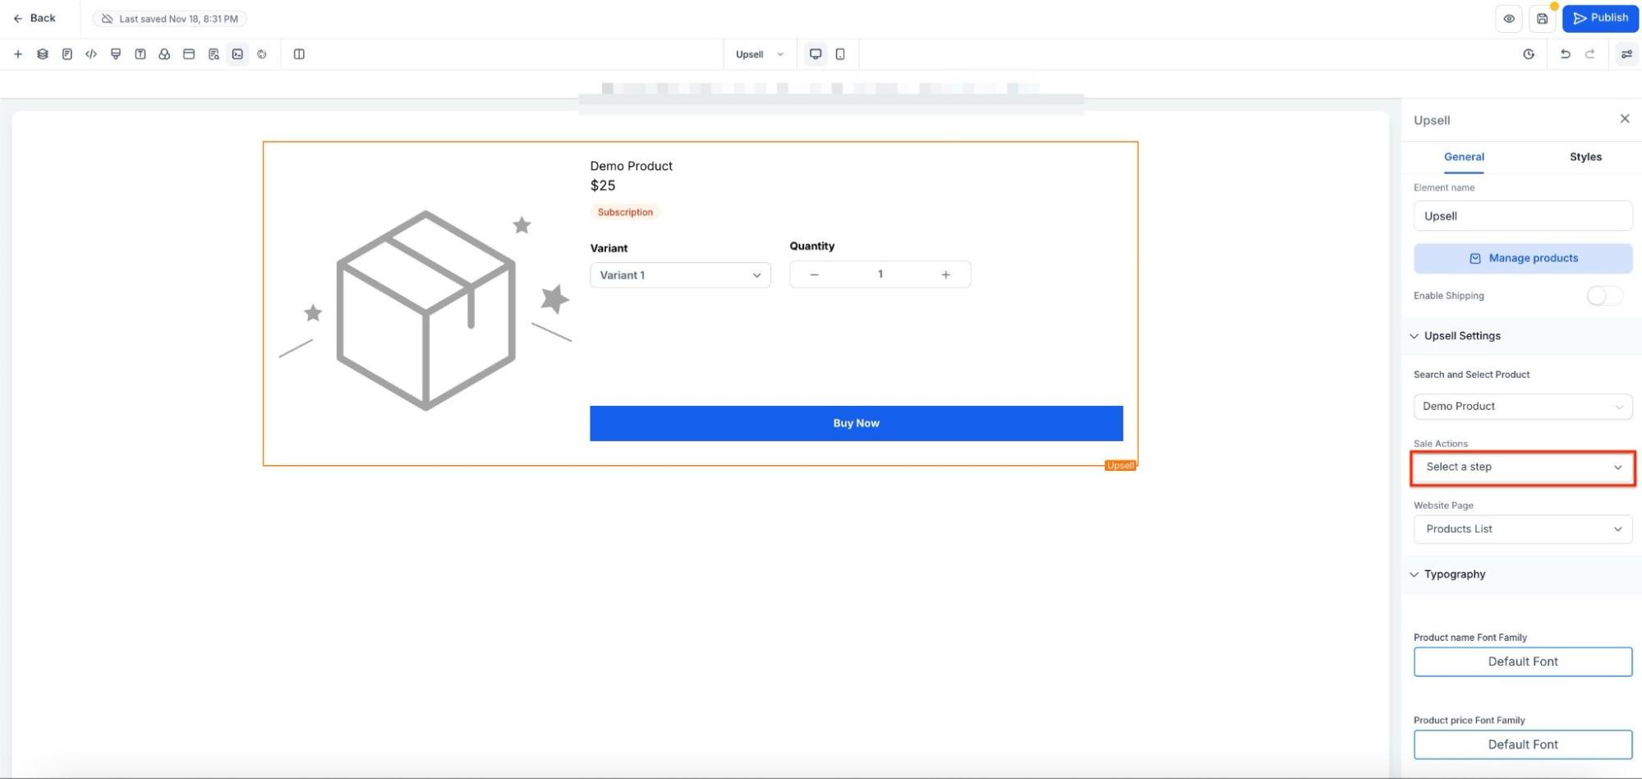This screenshot has height=779, width=1642.
Task: Click the blue Publish button
Action: tap(1599, 18)
